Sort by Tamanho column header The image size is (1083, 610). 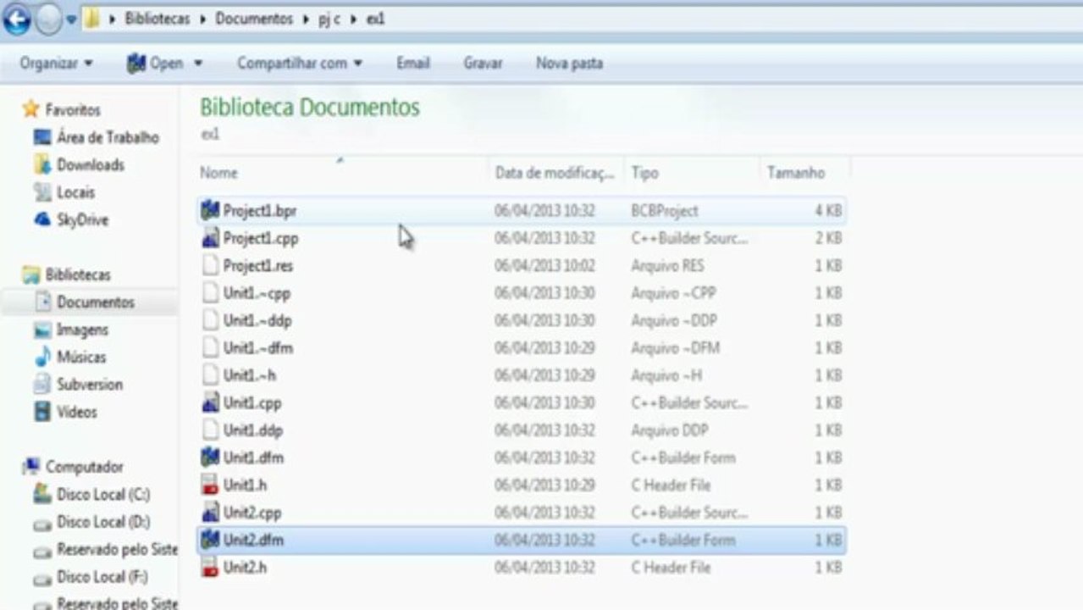(x=796, y=173)
